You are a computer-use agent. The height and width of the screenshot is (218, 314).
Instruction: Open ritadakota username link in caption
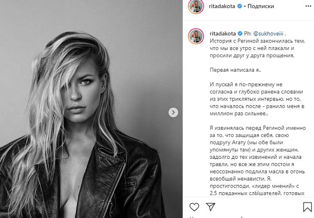pos(223,33)
